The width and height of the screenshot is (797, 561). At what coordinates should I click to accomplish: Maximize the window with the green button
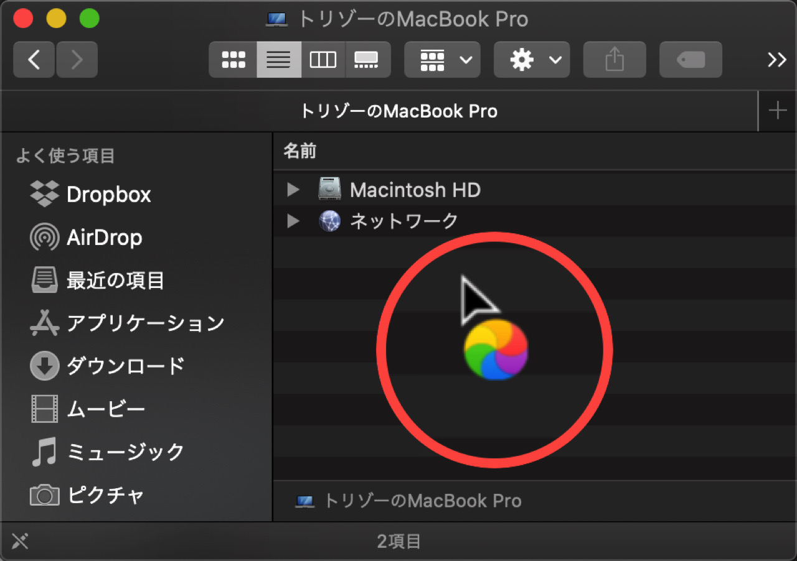tap(90, 18)
